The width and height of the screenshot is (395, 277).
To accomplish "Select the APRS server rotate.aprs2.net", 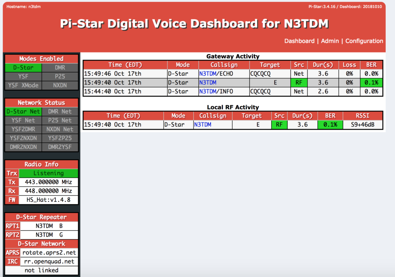I will pyautogui.click(x=49, y=253).
